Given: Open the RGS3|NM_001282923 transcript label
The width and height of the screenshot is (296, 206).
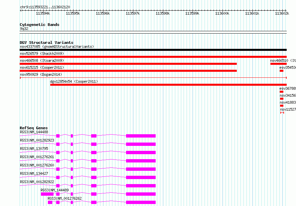Looking at the screenshot, I should 37,140.
